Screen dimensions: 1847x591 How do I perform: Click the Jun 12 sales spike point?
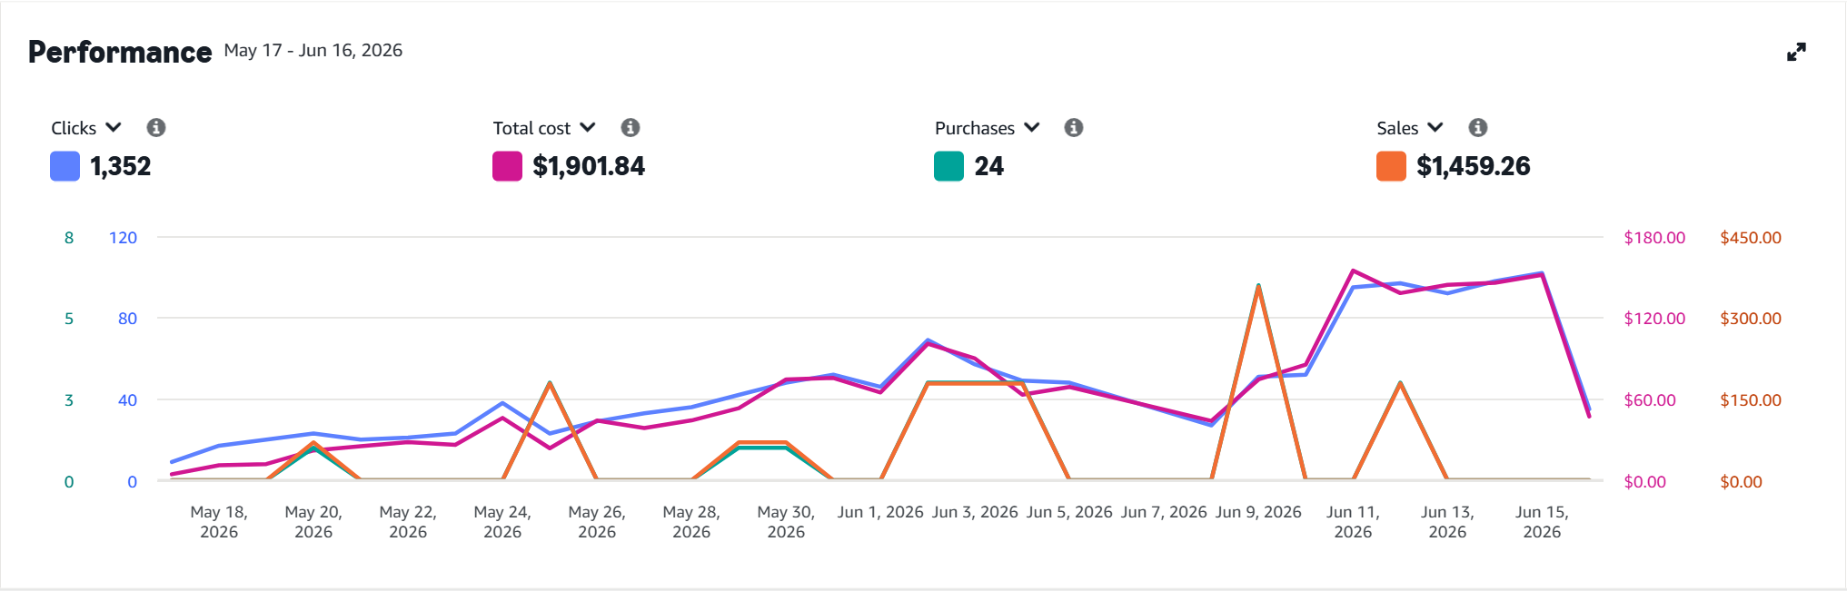pos(1400,383)
